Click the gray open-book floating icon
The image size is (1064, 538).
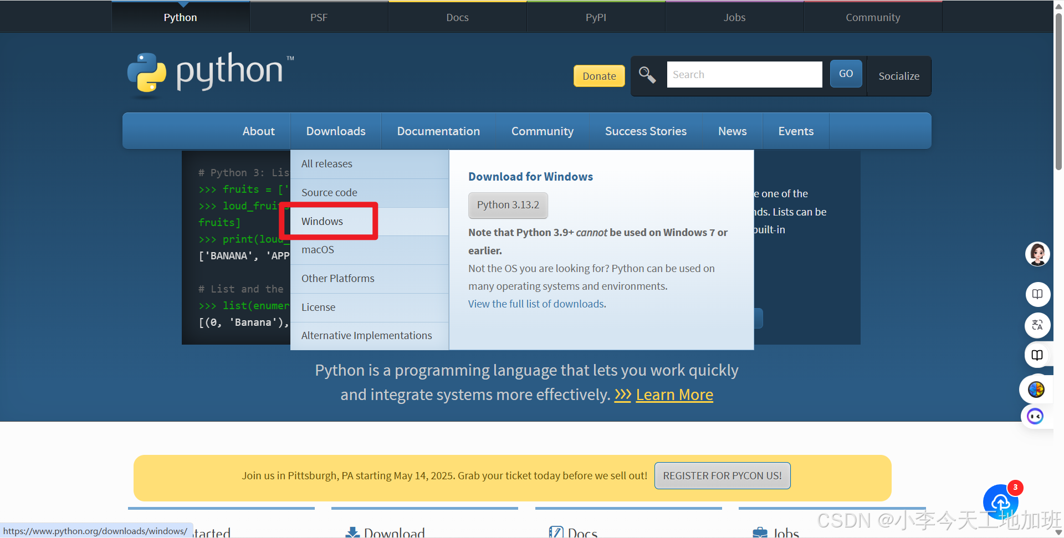coord(1037,294)
